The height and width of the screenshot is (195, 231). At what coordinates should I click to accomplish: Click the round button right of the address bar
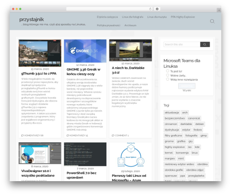tap(157, 9)
